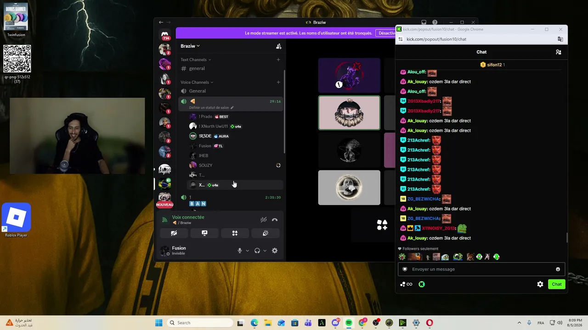Send message with green Chat button

coord(557,284)
